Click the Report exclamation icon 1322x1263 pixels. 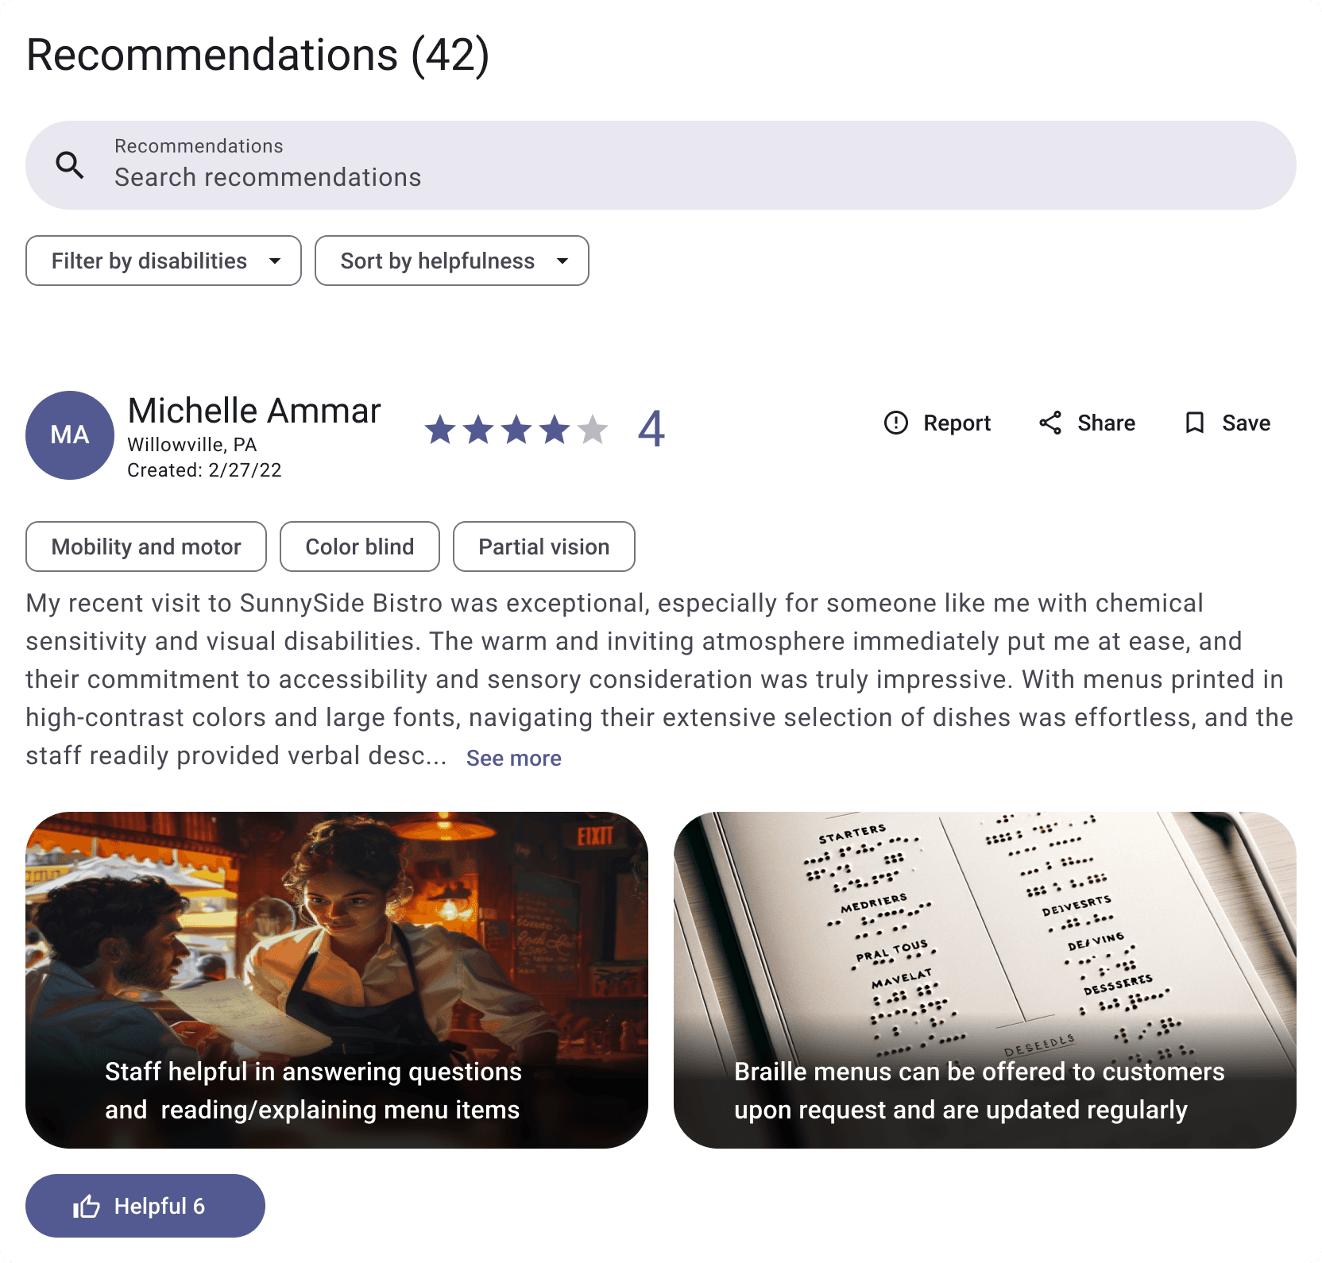[895, 423]
